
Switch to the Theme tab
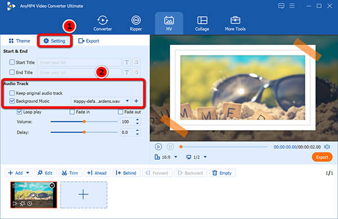(19, 41)
